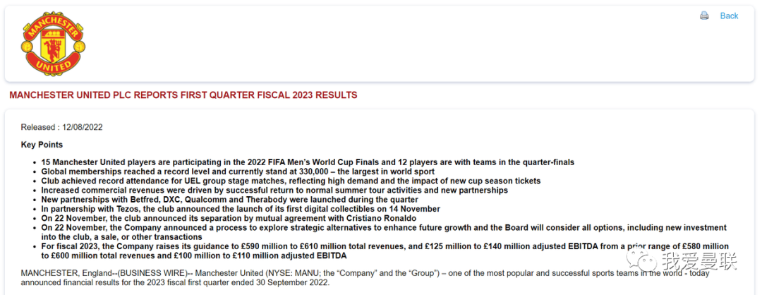Image resolution: width=762 pixels, height=295 pixels.
Task: Click the printer icon beside Back
Action: click(x=704, y=16)
